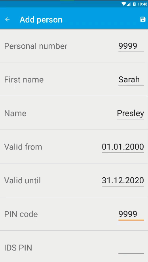The width and height of the screenshot is (148, 262).
Task: Focus the PIN code field showing 9999
Action: [x=131, y=214]
